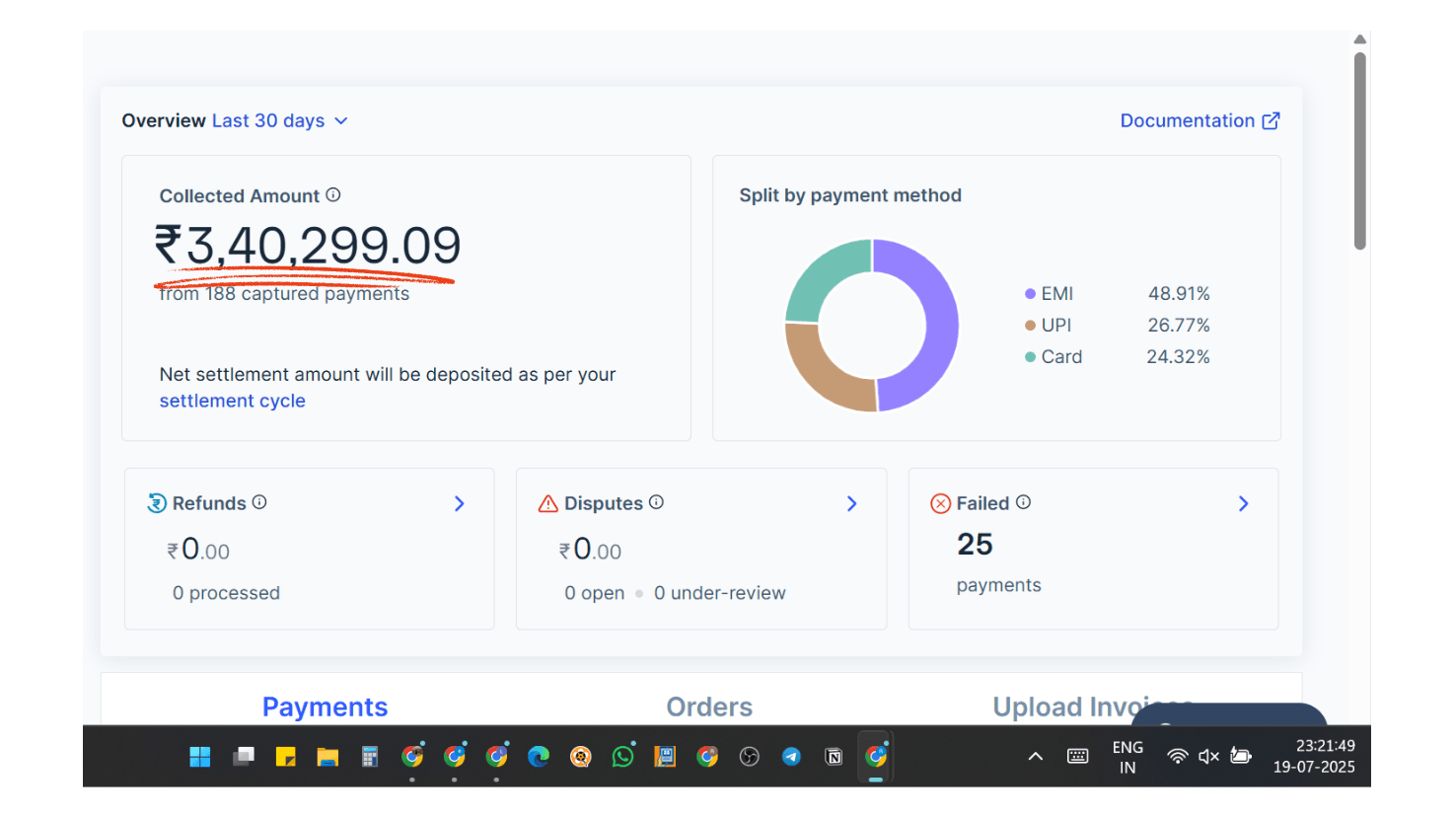Open the settlement cycle link
The image size is (1454, 818).
coord(233,401)
